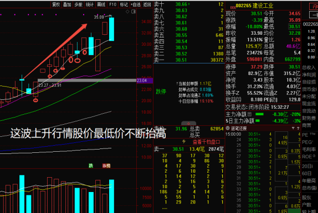The height and width of the screenshot is (213, 318).
Task: Open help question mark in 逐笔还原 header
Action: click(x=298, y=128)
